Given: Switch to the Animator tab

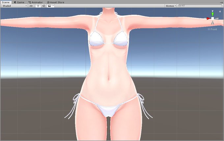Looking at the screenshot, I should click(36, 2).
